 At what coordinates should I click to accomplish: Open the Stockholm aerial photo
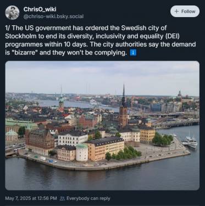pos(102,125)
